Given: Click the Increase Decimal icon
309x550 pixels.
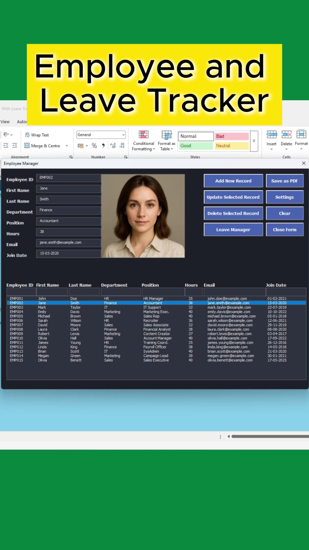Looking at the screenshot, I should coord(113,146).
